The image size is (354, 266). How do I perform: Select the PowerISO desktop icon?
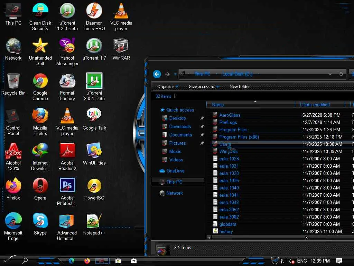point(94,189)
